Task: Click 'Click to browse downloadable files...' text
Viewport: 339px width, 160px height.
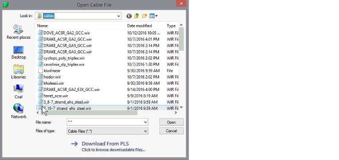Action: (x=113, y=149)
